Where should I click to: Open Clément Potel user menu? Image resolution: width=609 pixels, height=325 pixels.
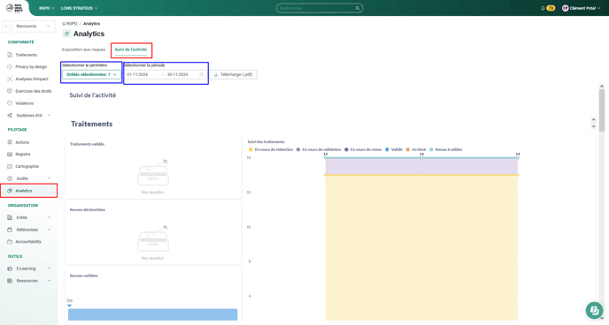(x=582, y=8)
